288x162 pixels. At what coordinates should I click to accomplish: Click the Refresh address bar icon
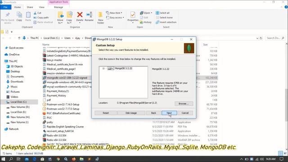(261, 38)
